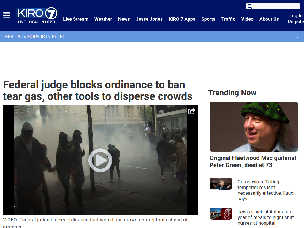The height and width of the screenshot is (228, 304).
Task: Open the News section
Action: tap(124, 19)
